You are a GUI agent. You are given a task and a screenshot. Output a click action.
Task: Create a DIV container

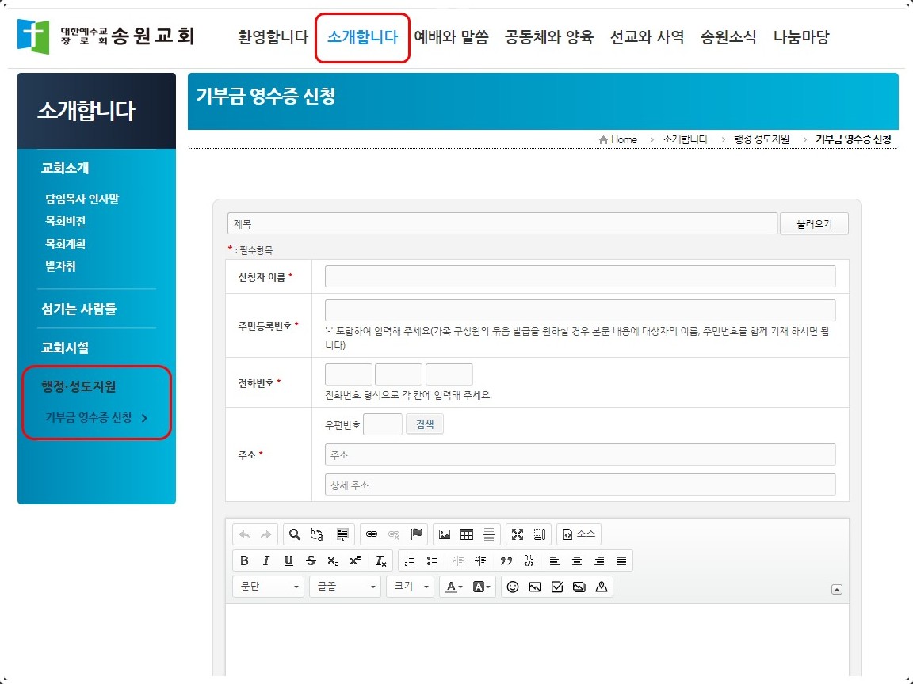click(529, 560)
